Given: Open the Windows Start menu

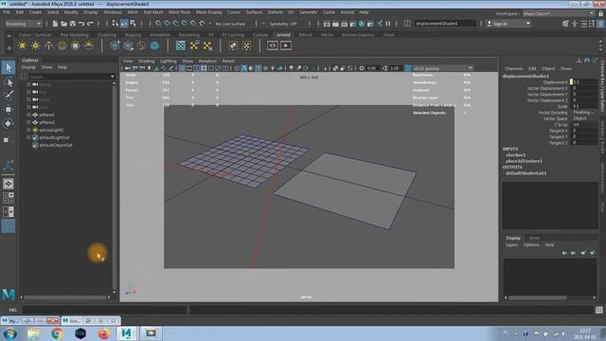Looking at the screenshot, I should tap(10, 333).
